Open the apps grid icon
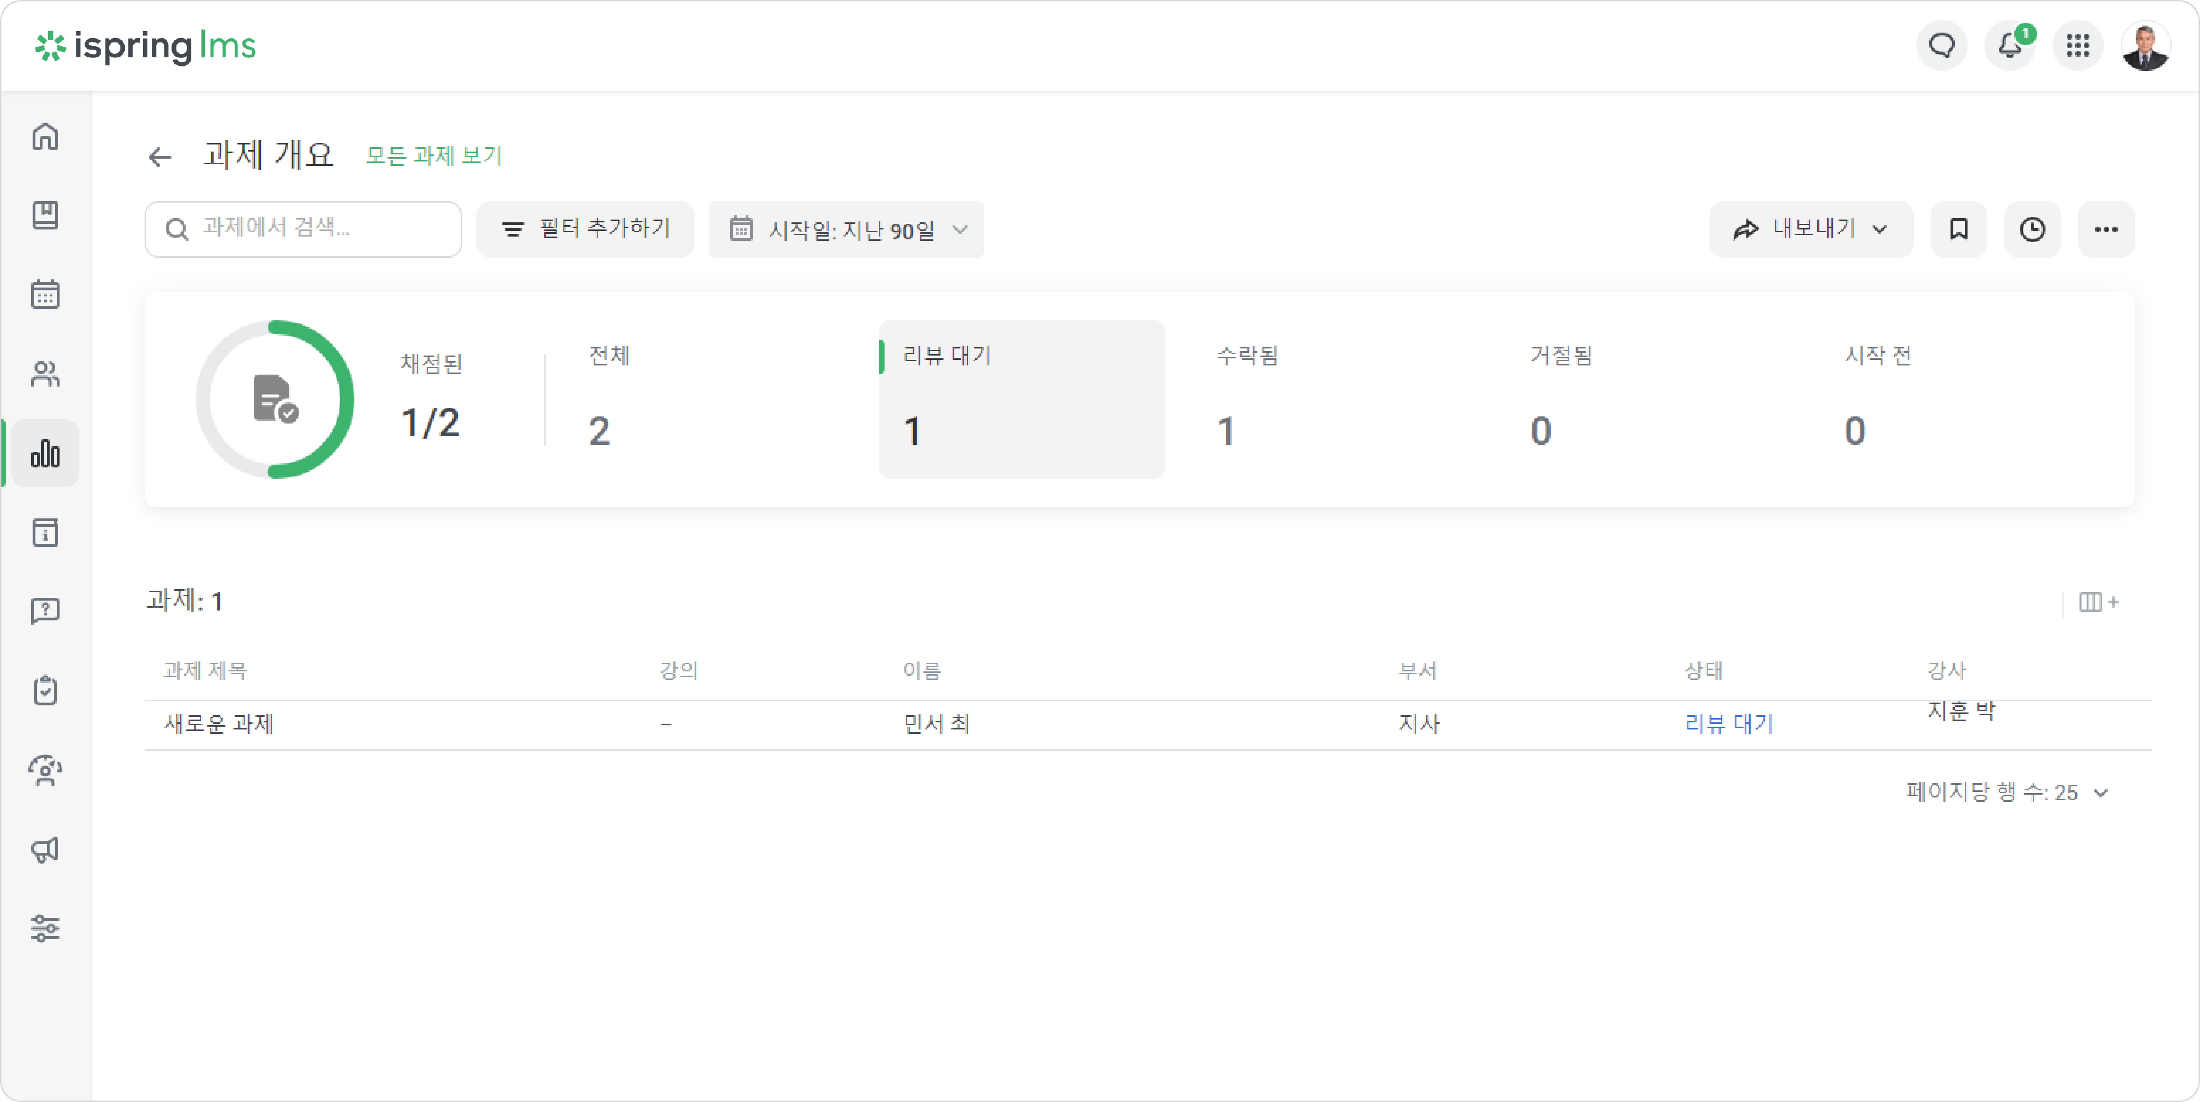This screenshot has height=1102, width=2200. 2077,45
